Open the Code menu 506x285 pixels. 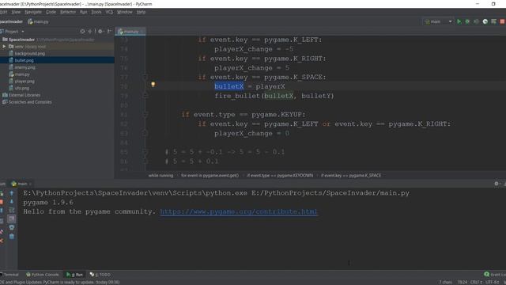[x=51, y=12]
